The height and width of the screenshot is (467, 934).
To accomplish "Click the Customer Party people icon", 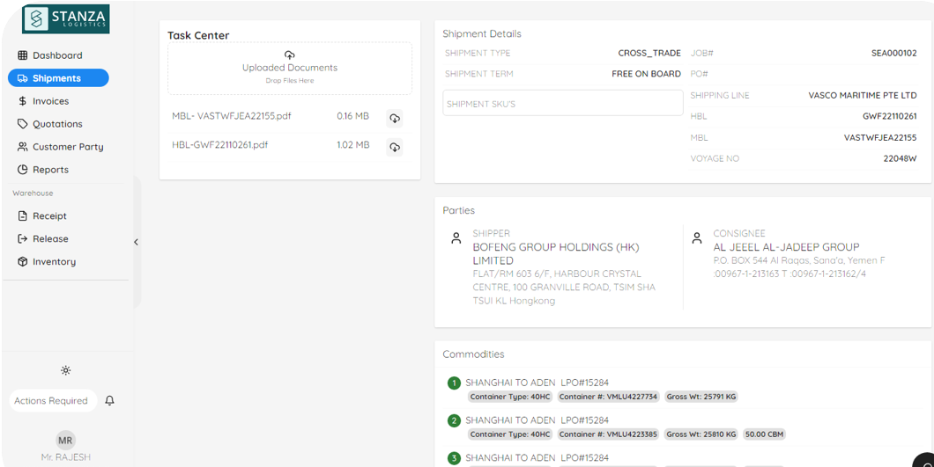I will click(23, 147).
